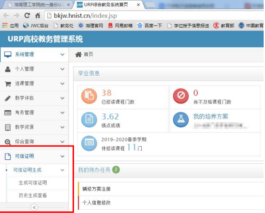Open the 辅修方案注册 pending task
The width and height of the screenshot is (265, 213).
click(97, 189)
